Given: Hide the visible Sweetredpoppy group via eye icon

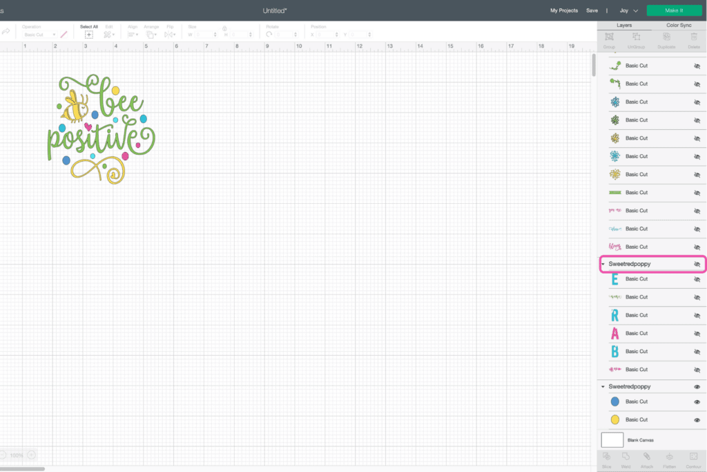Looking at the screenshot, I should click(x=697, y=387).
